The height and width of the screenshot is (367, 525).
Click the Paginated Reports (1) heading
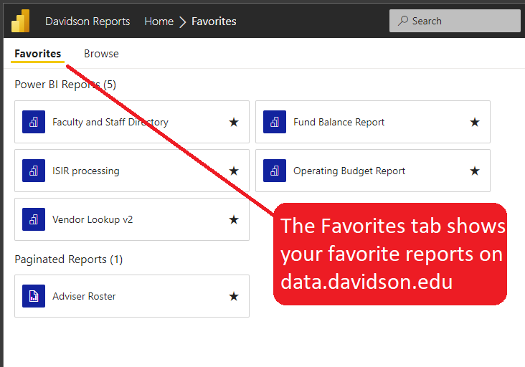[69, 259]
